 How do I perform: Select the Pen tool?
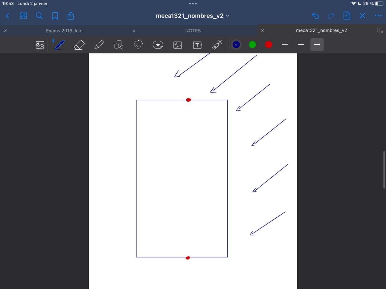click(59, 45)
